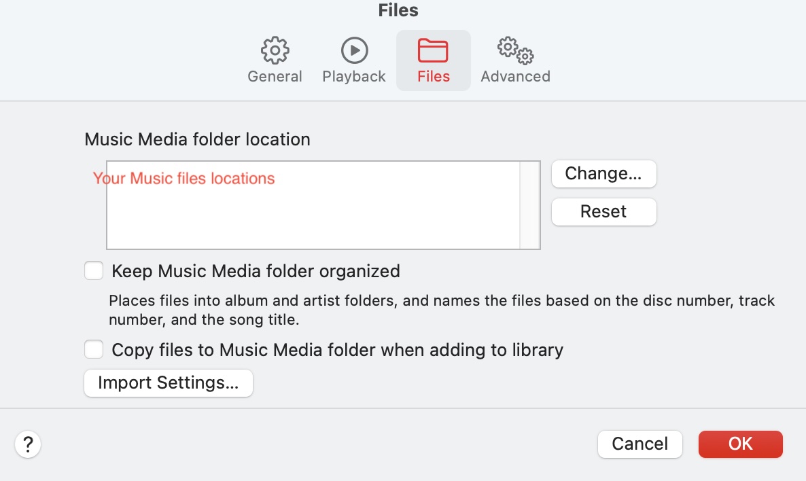Open the Advanced tab label
This screenshot has height=481, width=806.
(515, 77)
